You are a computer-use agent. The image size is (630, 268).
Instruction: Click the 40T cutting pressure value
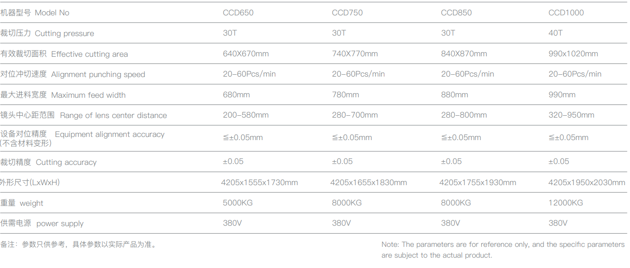555,33
